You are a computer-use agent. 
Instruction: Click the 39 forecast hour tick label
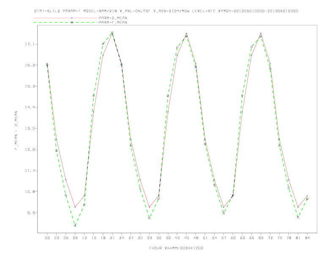(168, 238)
